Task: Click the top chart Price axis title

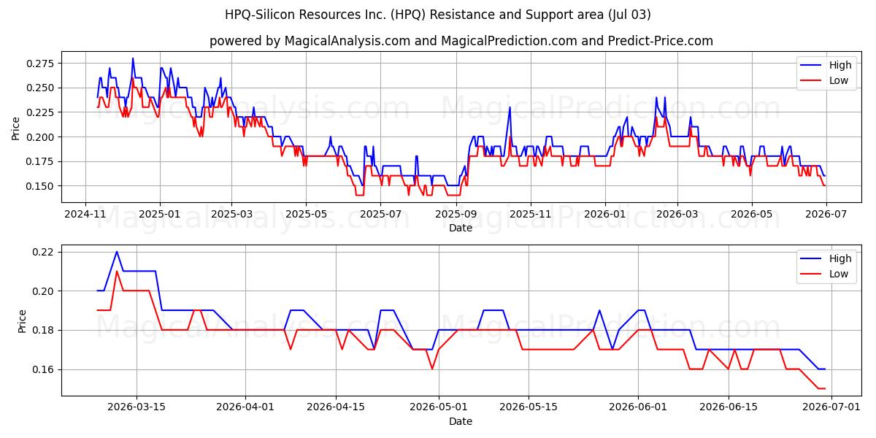Action: 16,127
